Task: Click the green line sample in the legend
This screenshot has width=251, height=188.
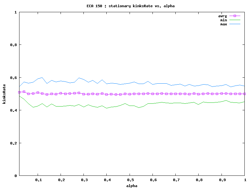Action: 234,20
